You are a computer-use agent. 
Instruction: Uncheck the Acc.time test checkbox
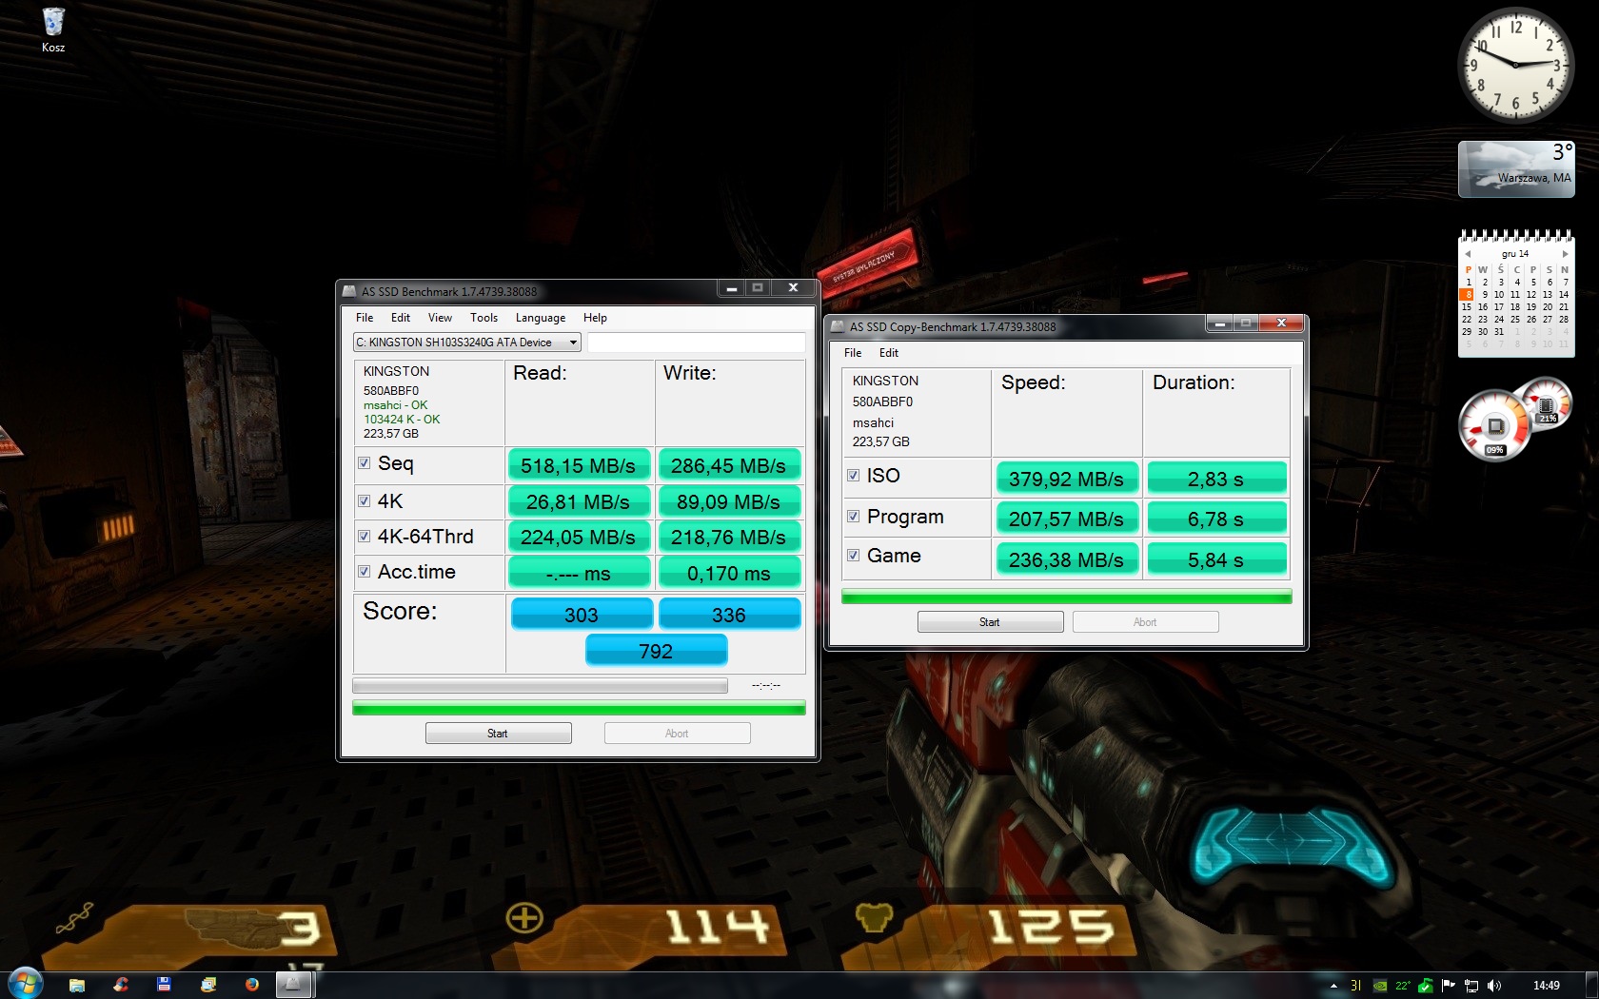tap(364, 572)
